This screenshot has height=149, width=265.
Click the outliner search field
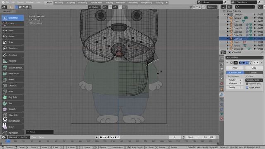[245, 7]
